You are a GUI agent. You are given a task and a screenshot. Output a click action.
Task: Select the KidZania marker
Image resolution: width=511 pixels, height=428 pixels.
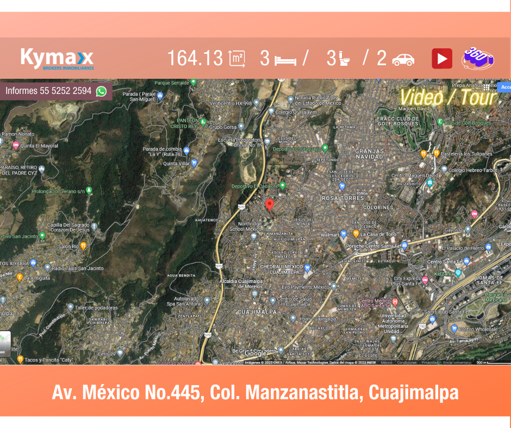coord(458,273)
